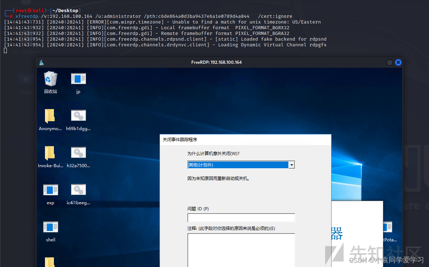Click the FreeRDP round minimize button

tap(390, 62)
